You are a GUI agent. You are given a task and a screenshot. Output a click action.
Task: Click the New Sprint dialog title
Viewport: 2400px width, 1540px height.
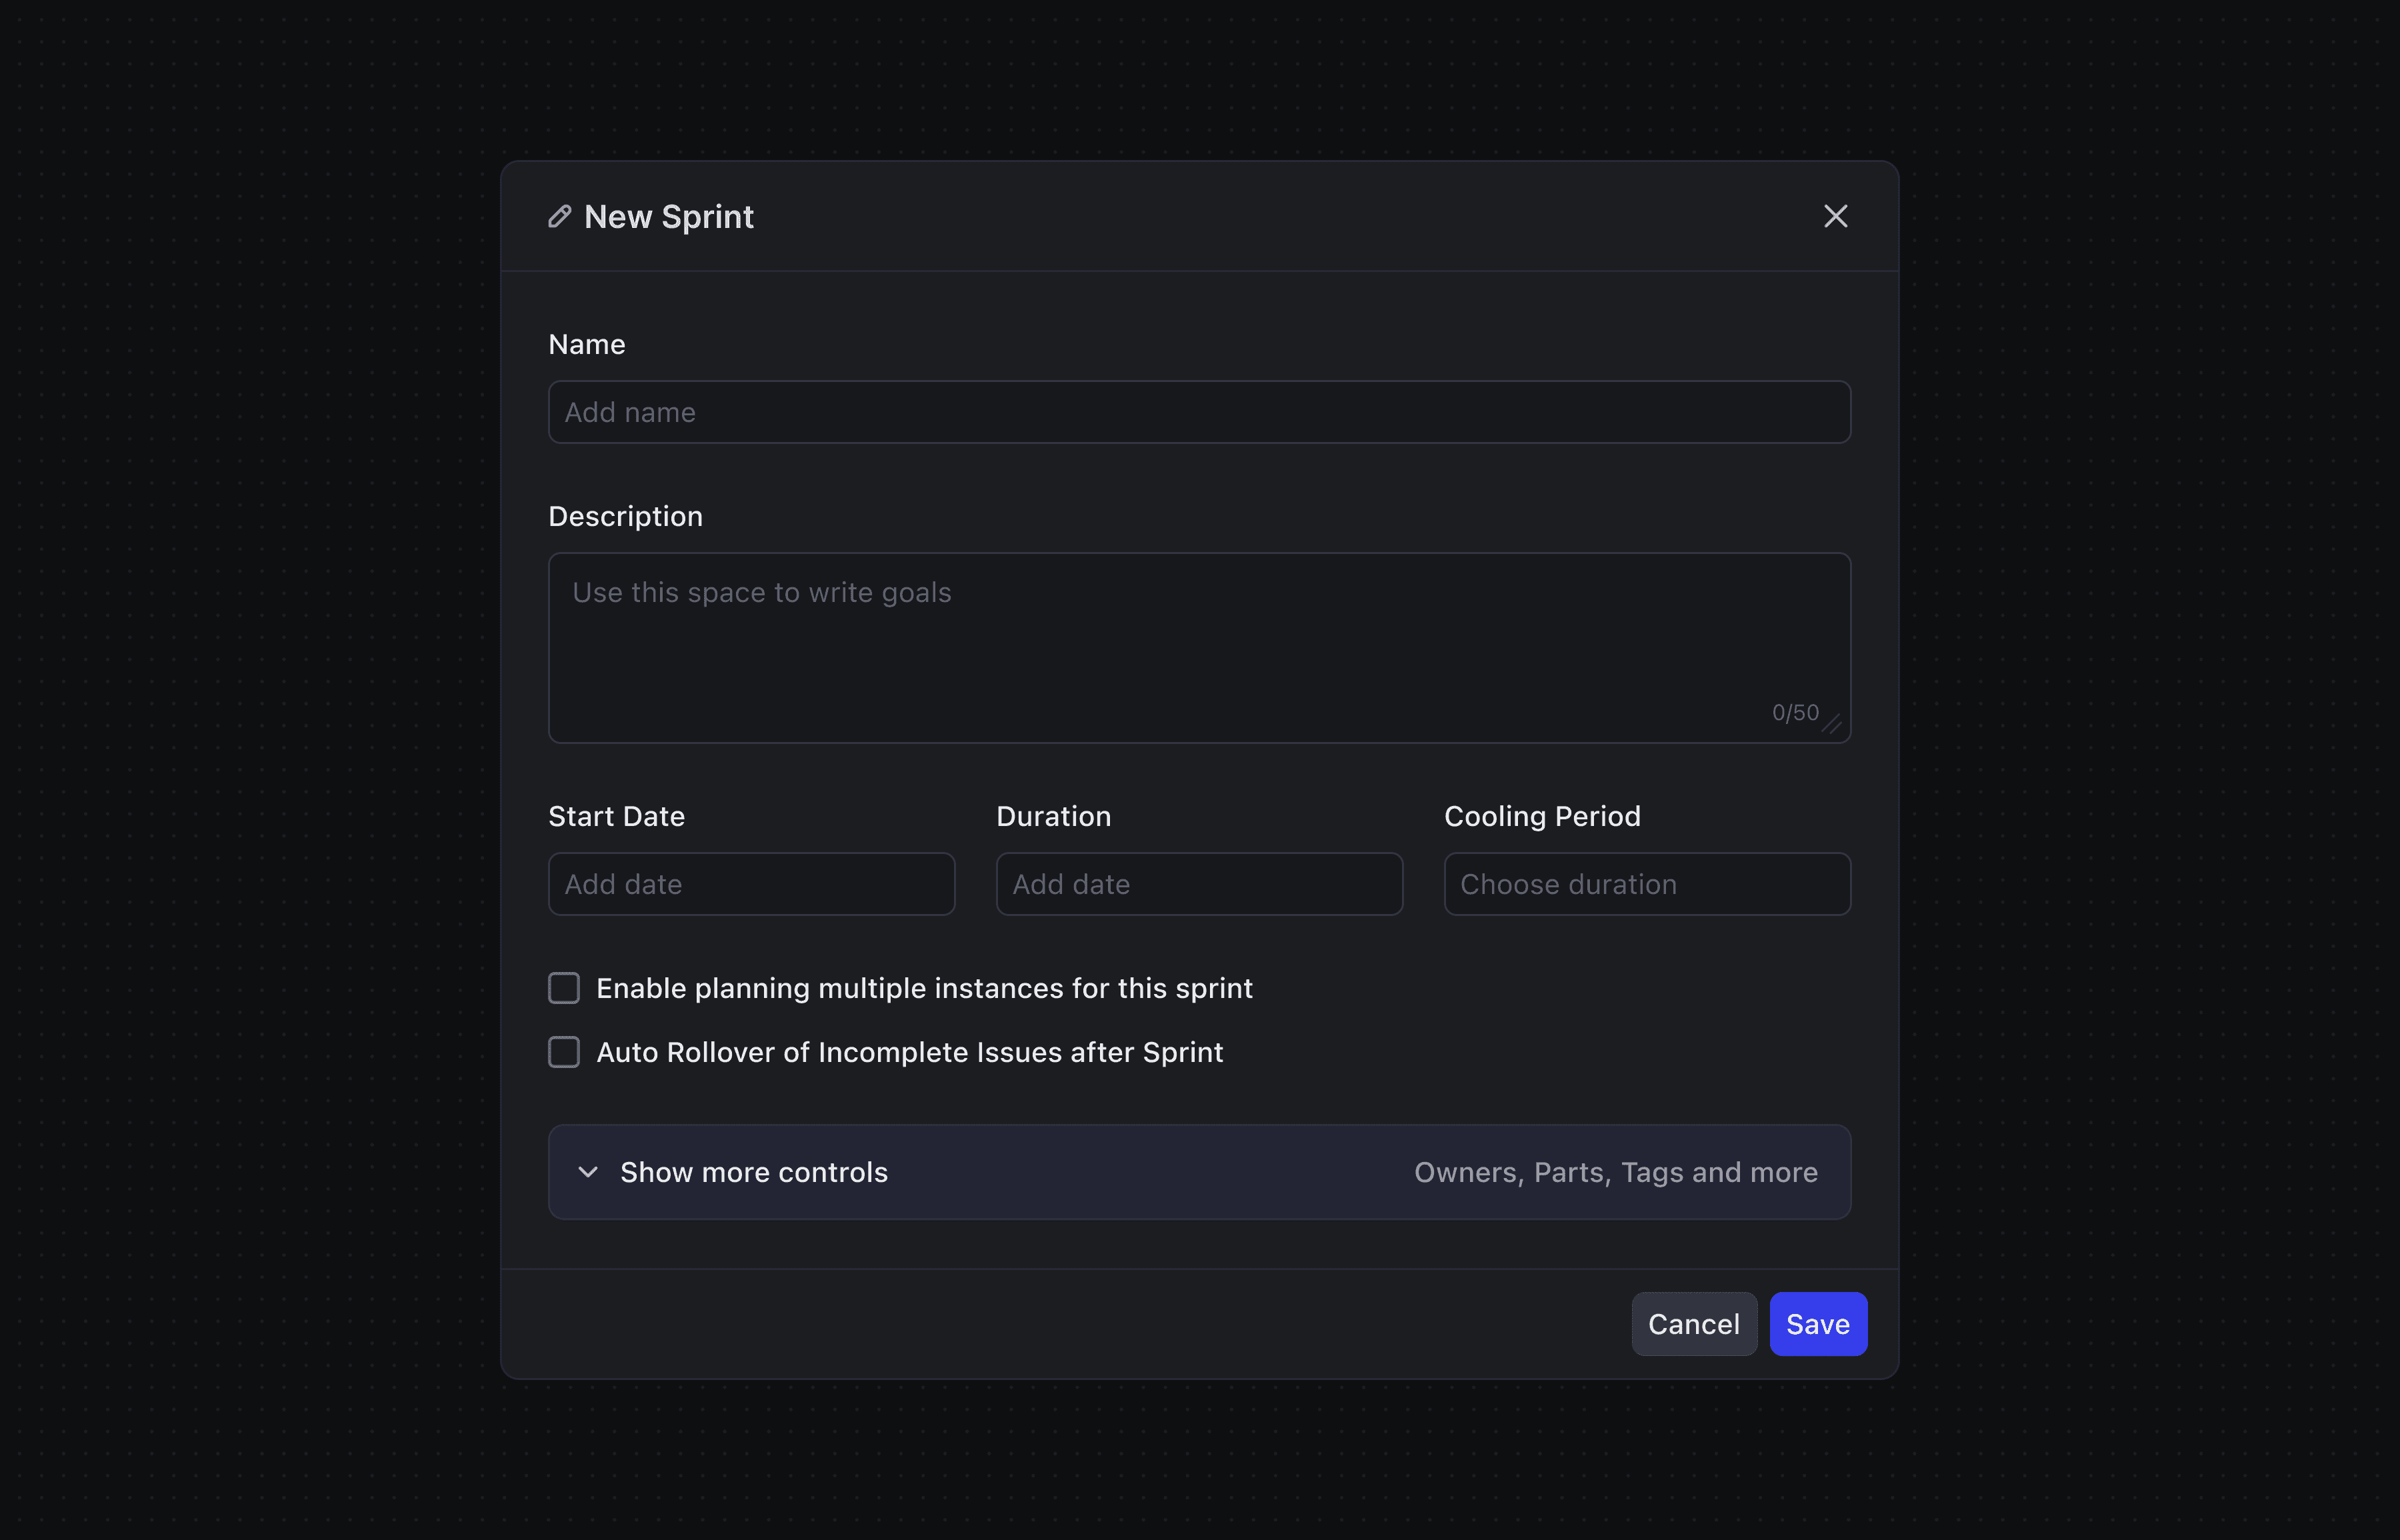click(x=668, y=216)
